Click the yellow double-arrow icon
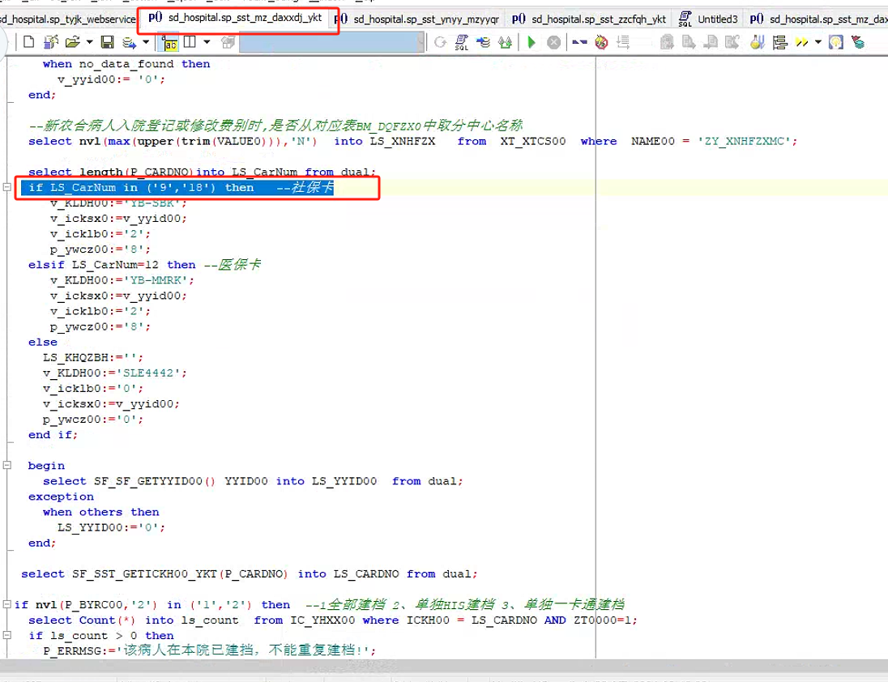 tap(801, 42)
